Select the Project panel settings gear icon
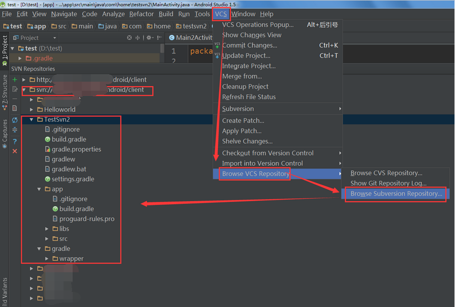This screenshot has height=307, width=455. [x=149, y=37]
